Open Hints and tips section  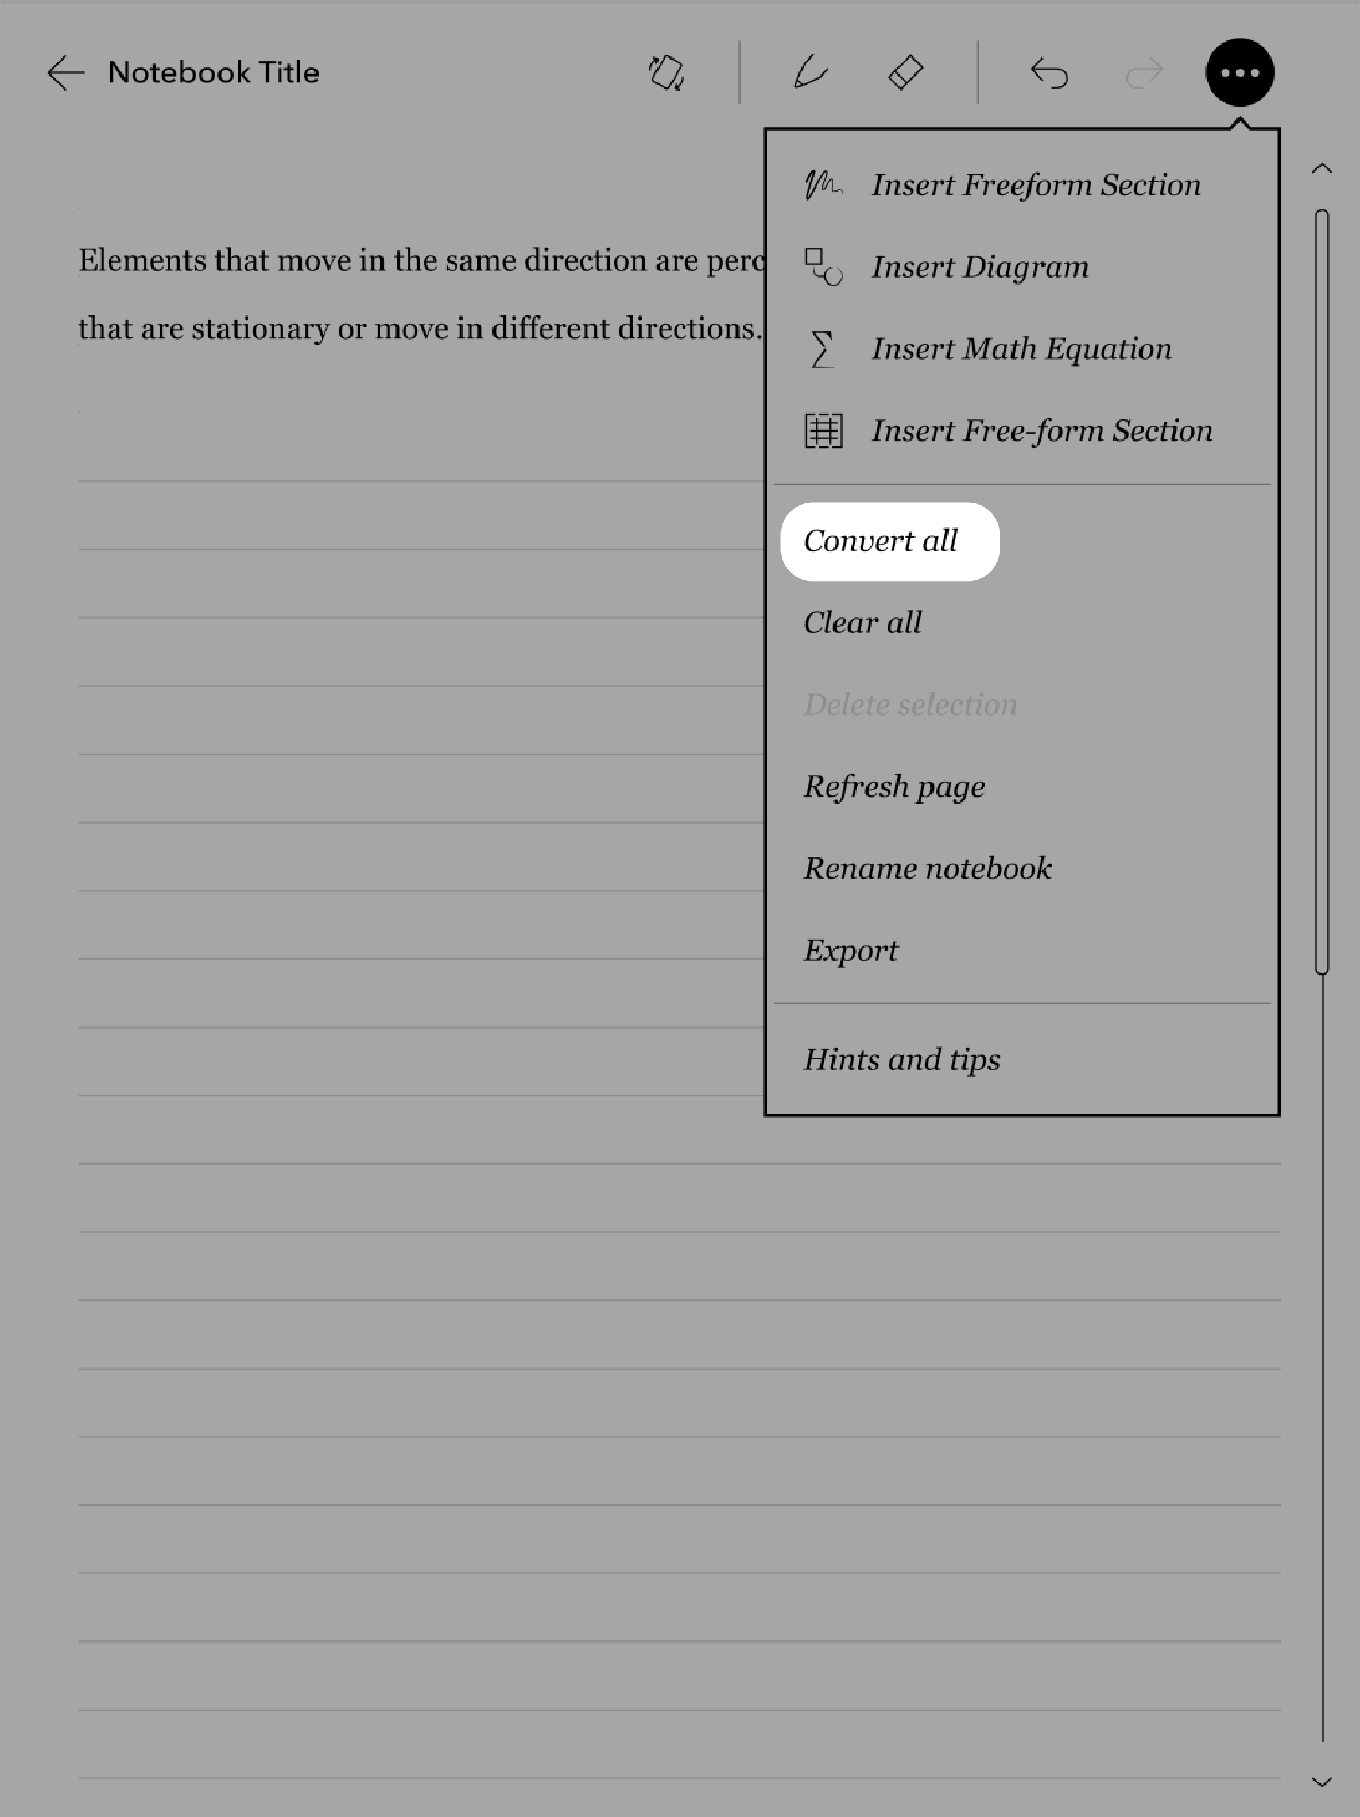(901, 1057)
